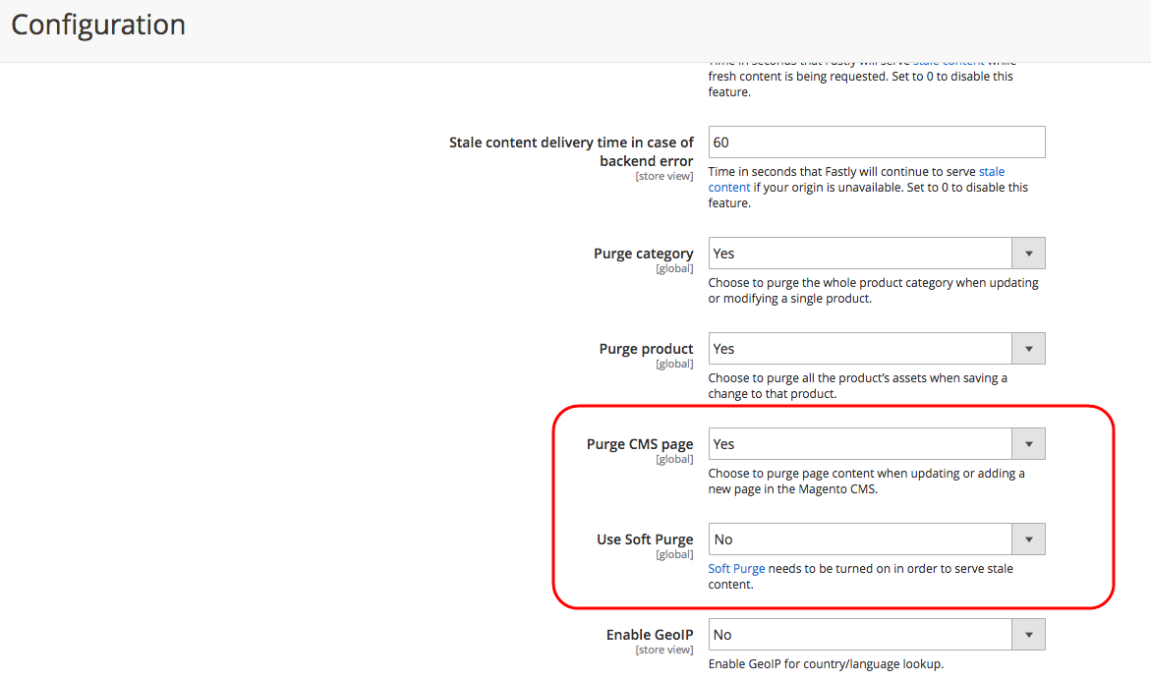Viewport: 1151px width, 681px height.
Task: Open the Use Soft Purge dropdown arrow
Action: click(1028, 539)
